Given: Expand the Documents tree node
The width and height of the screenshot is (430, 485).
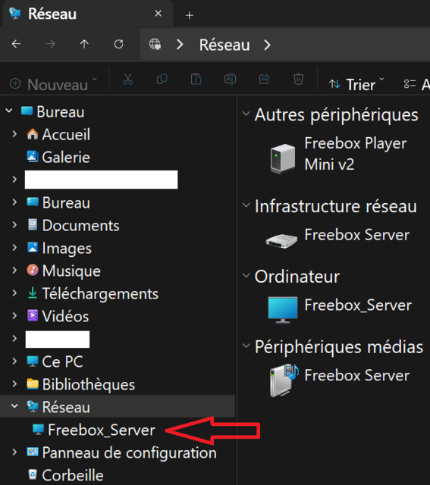Looking at the screenshot, I should point(14,225).
